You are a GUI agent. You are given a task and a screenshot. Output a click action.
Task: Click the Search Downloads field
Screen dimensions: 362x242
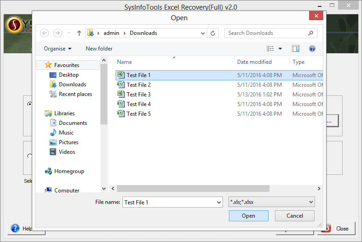coord(266,33)
